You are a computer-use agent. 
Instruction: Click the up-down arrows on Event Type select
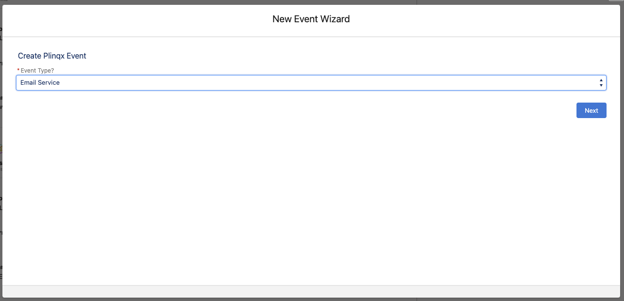(601, 83)
